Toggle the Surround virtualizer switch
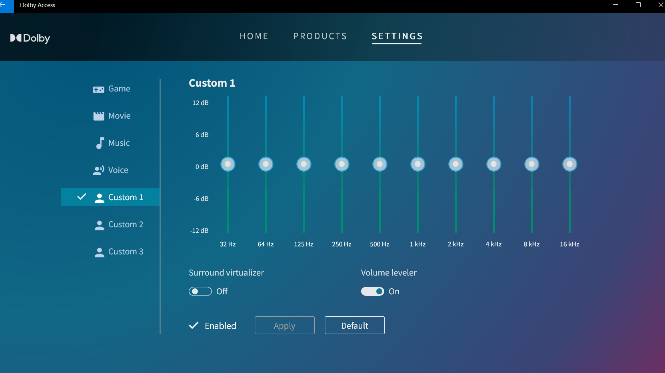The image size is (665, 373). coord(200,292)
